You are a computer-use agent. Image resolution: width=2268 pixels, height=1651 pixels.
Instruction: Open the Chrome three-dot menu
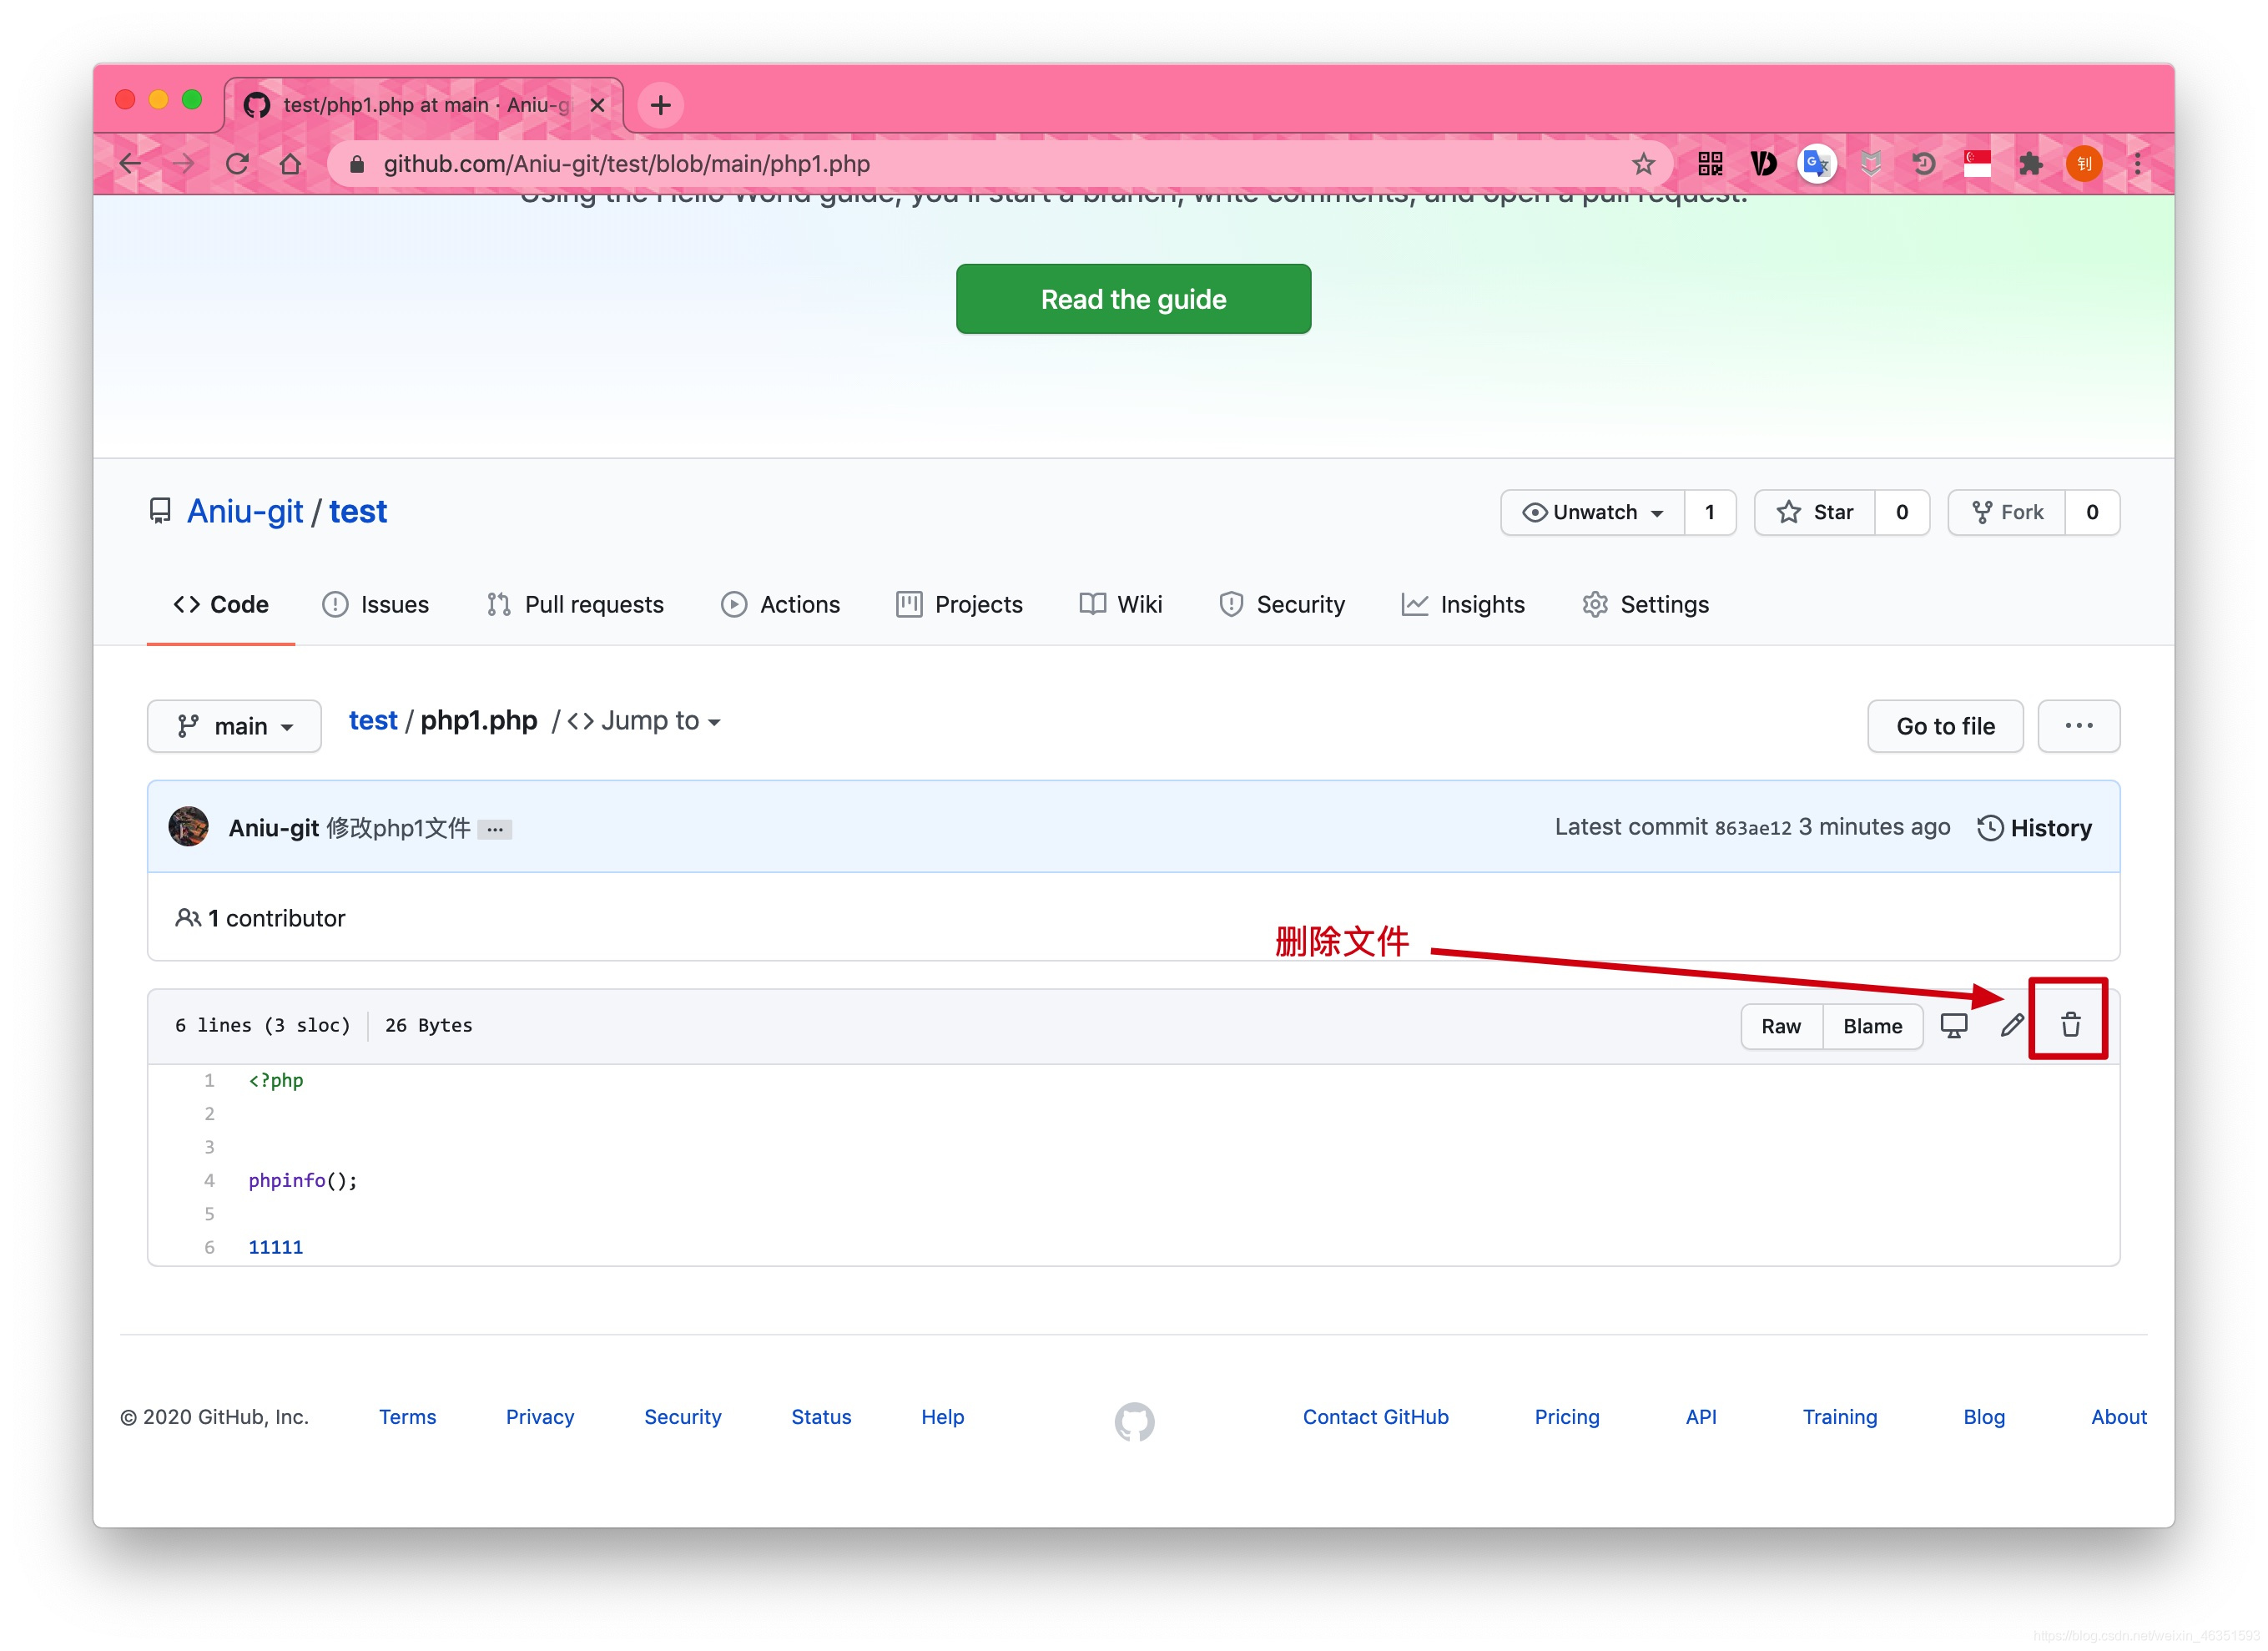point(2137,164)
